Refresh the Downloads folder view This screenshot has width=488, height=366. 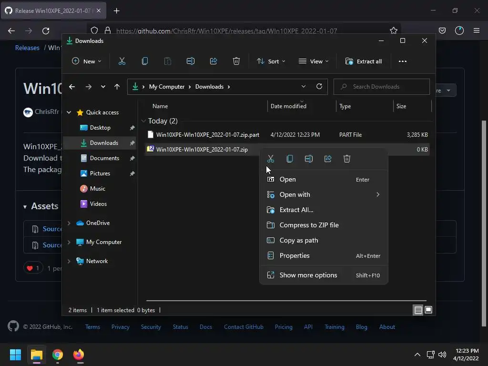point(319,87)
